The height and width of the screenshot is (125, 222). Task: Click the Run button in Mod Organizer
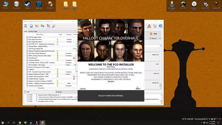[153, 34]
